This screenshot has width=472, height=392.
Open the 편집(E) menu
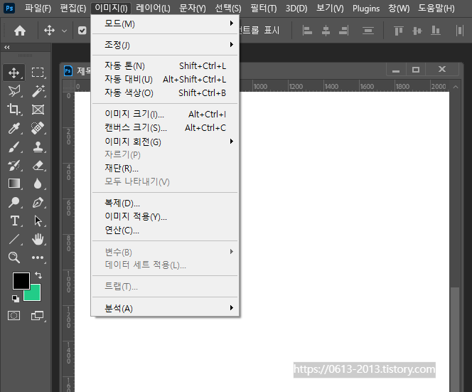pos(73,8)
